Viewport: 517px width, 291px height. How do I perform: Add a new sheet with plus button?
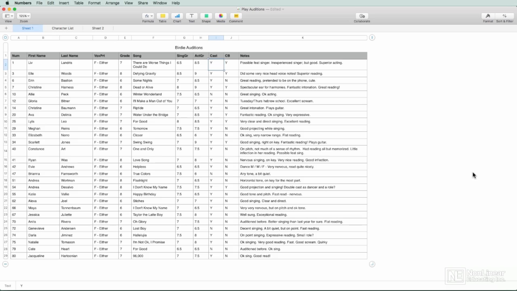coord(6,28)
